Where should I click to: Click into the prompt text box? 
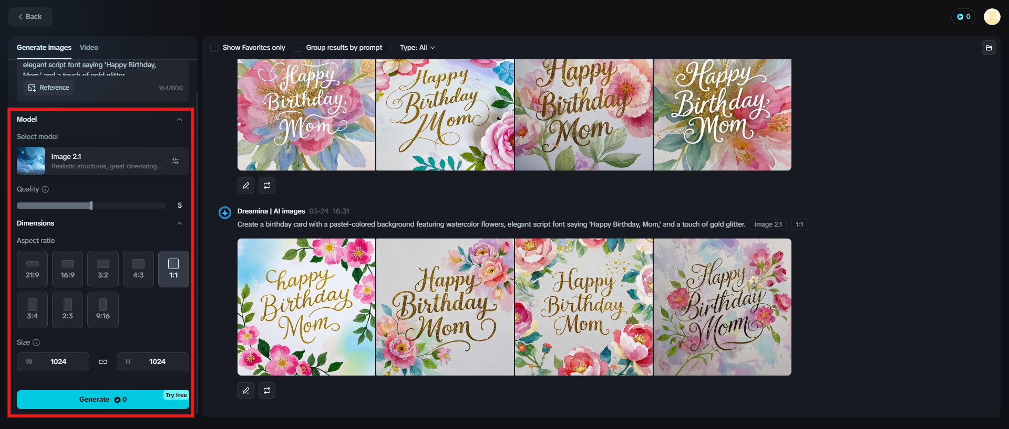103,69
